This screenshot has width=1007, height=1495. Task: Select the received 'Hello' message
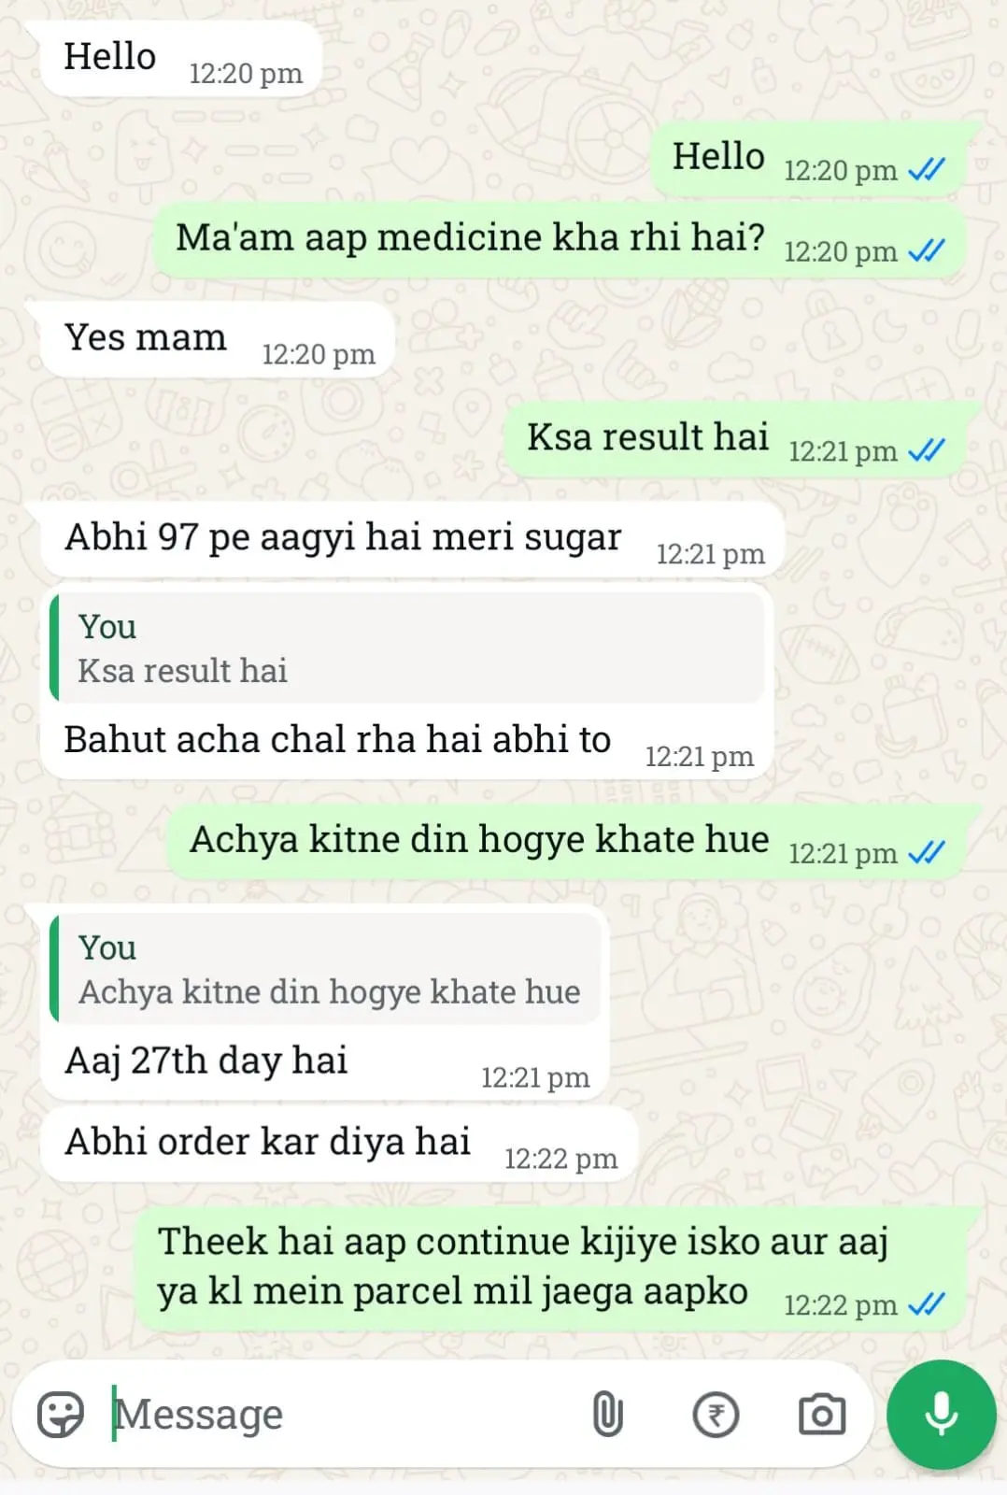point(181,58)
